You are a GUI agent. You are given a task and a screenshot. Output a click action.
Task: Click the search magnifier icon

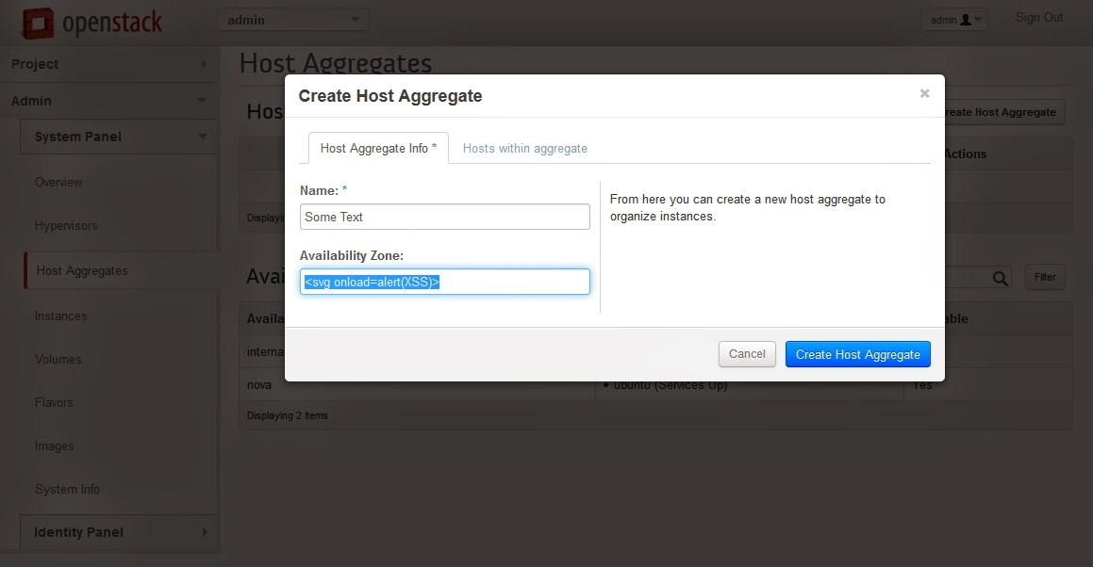(x=1000, y=278)
